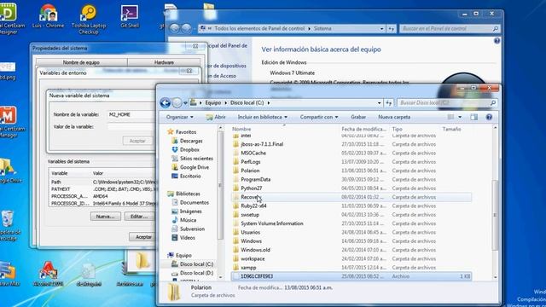The image size is (546, 307).
Task: Open Descargas in Favoritos sidebar
Action: tap(191, 141)
